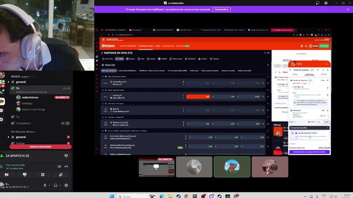Switch bet slip to Sistemas tab
Viewport: 353px width, 198px height.
[x=324, y=74]
